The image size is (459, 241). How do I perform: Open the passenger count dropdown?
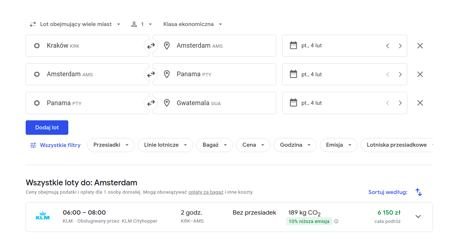point(142,24)
